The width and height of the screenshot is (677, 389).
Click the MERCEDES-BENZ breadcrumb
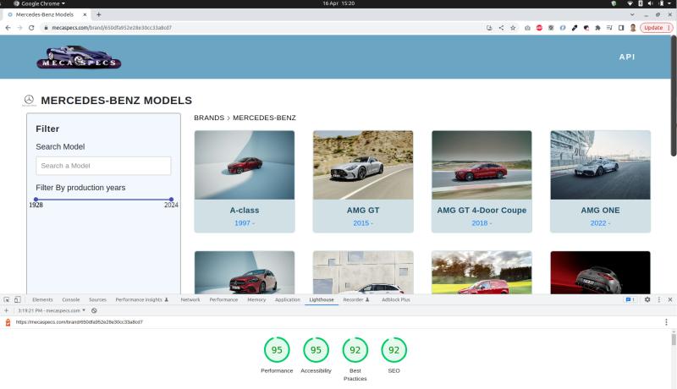point(264,118)
